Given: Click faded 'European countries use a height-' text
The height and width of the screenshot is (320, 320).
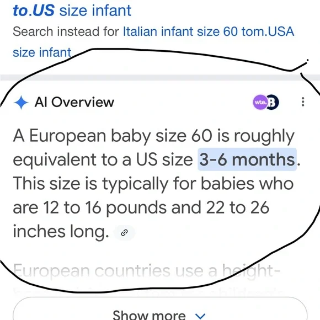Looking at the screenshot, I should (x=147, y=271).
